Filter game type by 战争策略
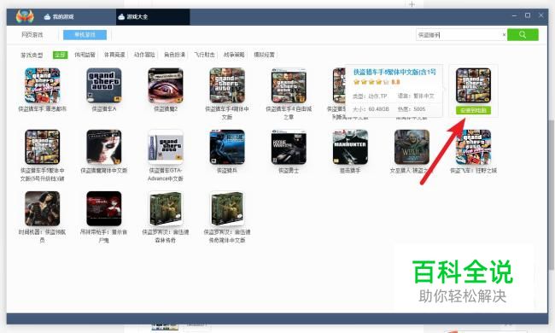This screenshot has height=333, width=555. pos(234,55)
